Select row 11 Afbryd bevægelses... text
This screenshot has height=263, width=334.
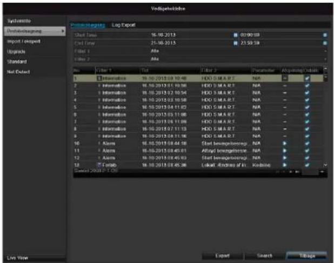coord(224,151)
